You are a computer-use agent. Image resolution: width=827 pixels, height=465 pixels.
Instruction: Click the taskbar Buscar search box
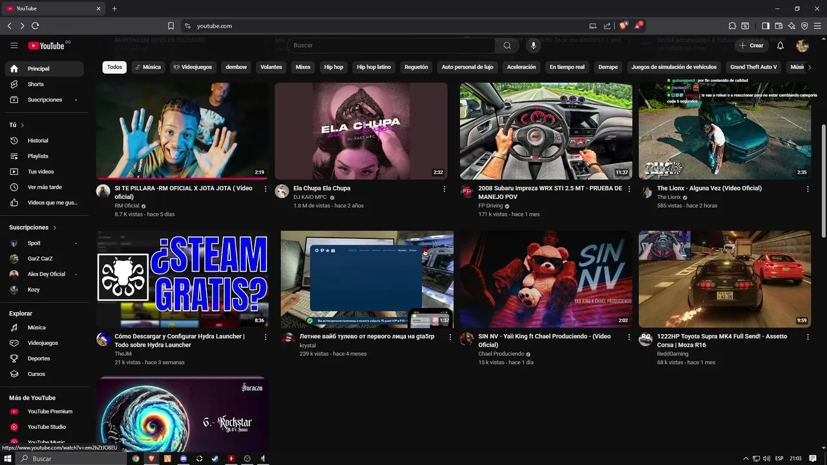coord(71,459)
